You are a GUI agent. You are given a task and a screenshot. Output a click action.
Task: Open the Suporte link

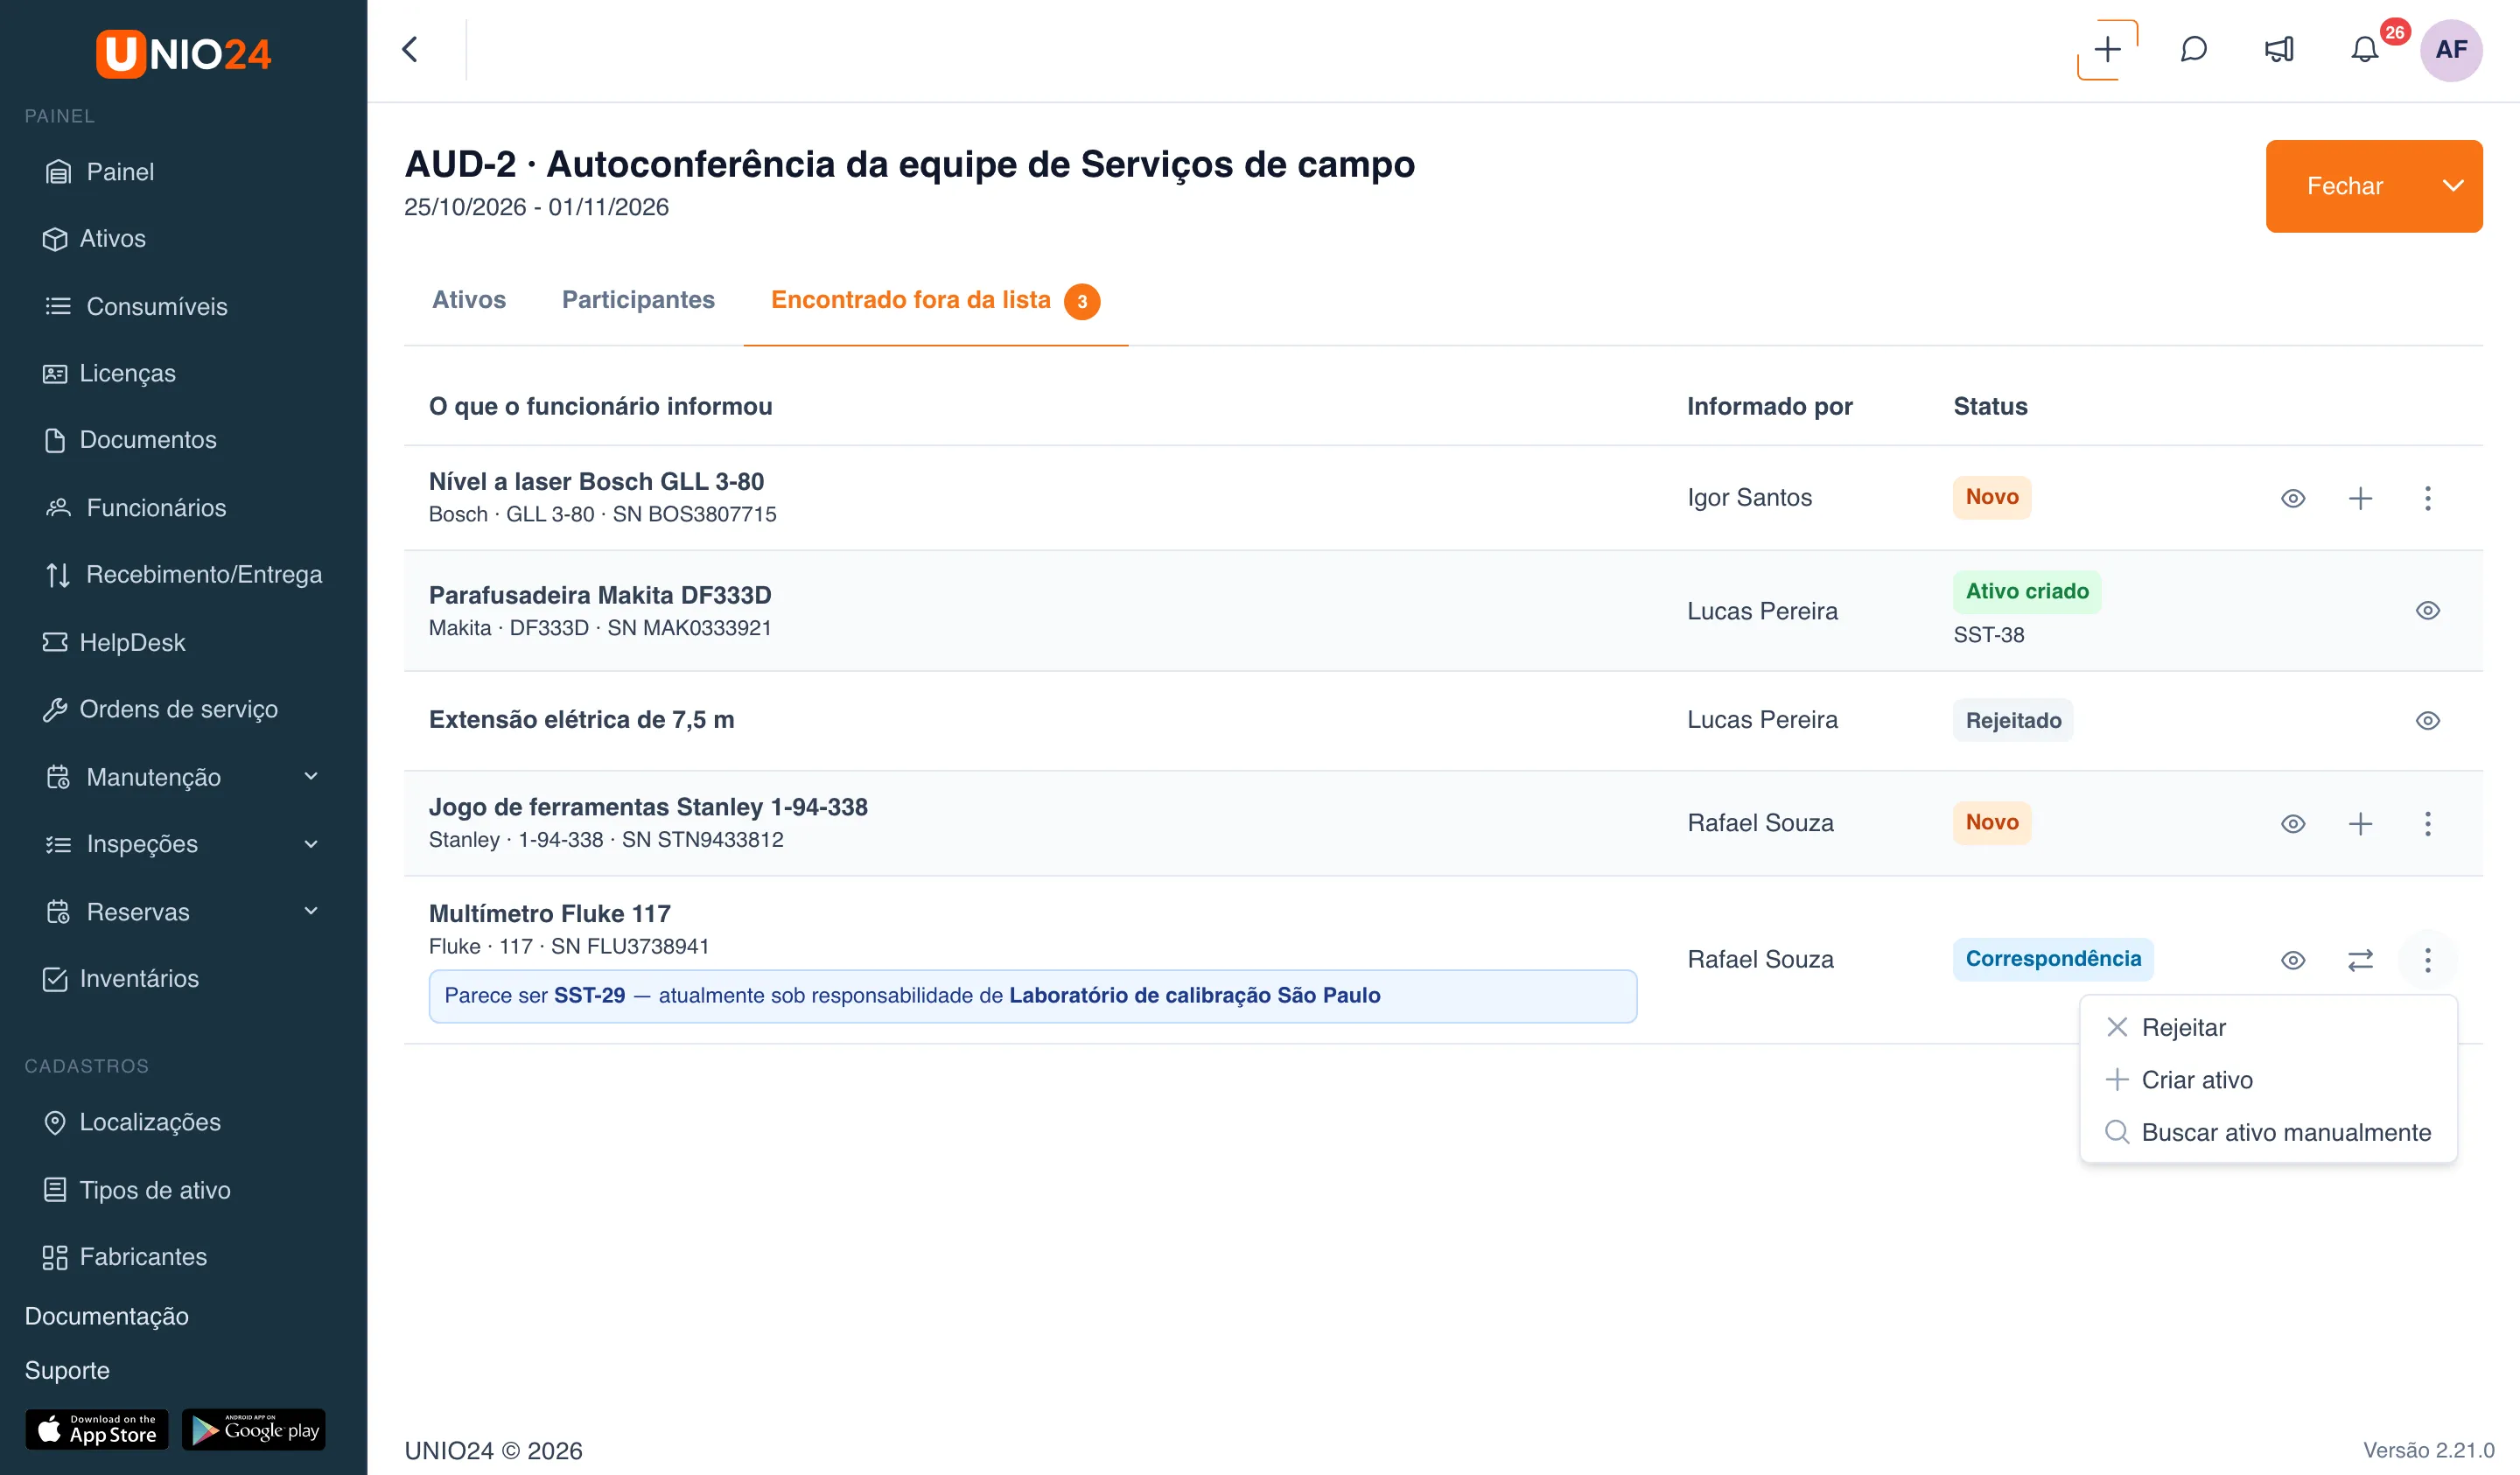[x=67, y=1370]
